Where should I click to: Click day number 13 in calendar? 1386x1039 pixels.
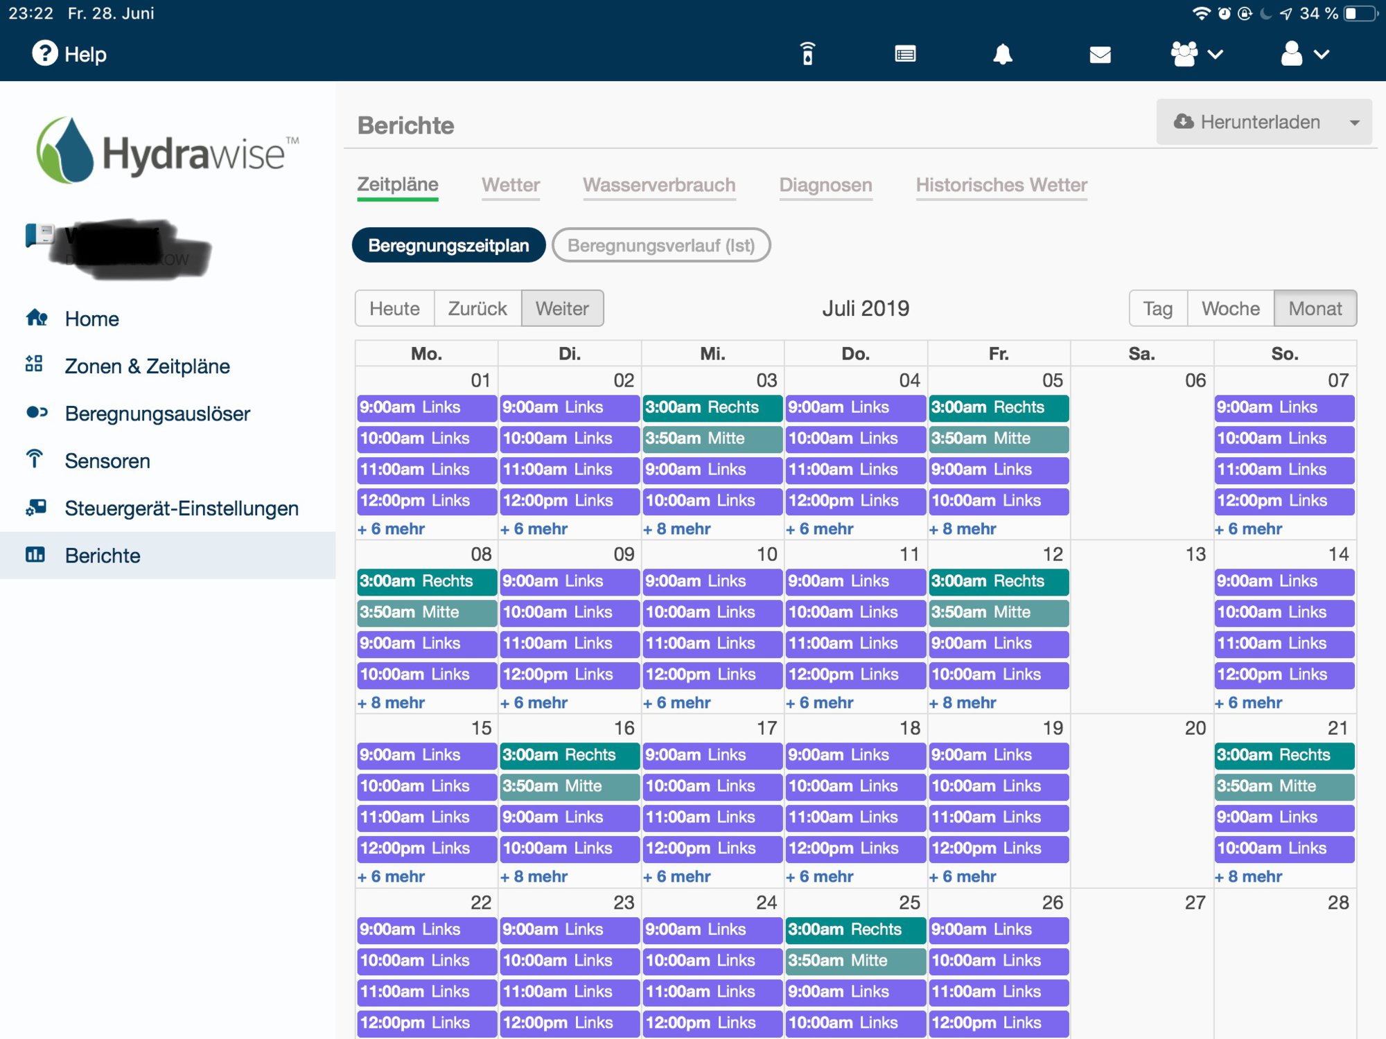[1195, 554]
